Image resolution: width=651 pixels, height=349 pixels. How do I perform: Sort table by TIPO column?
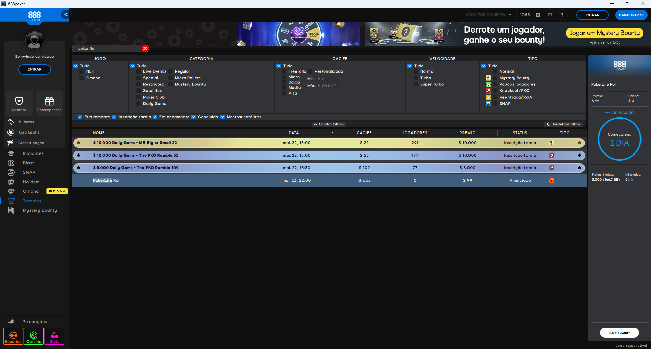tap(565, 133)
